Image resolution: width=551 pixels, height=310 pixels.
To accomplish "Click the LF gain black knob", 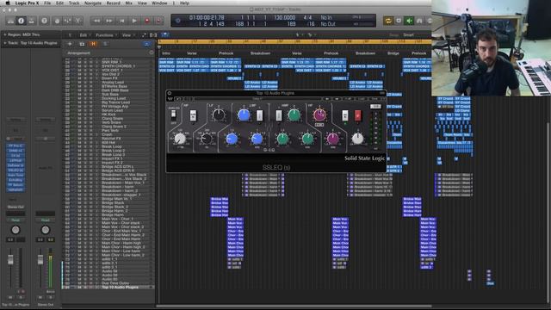I will point(219,115).
